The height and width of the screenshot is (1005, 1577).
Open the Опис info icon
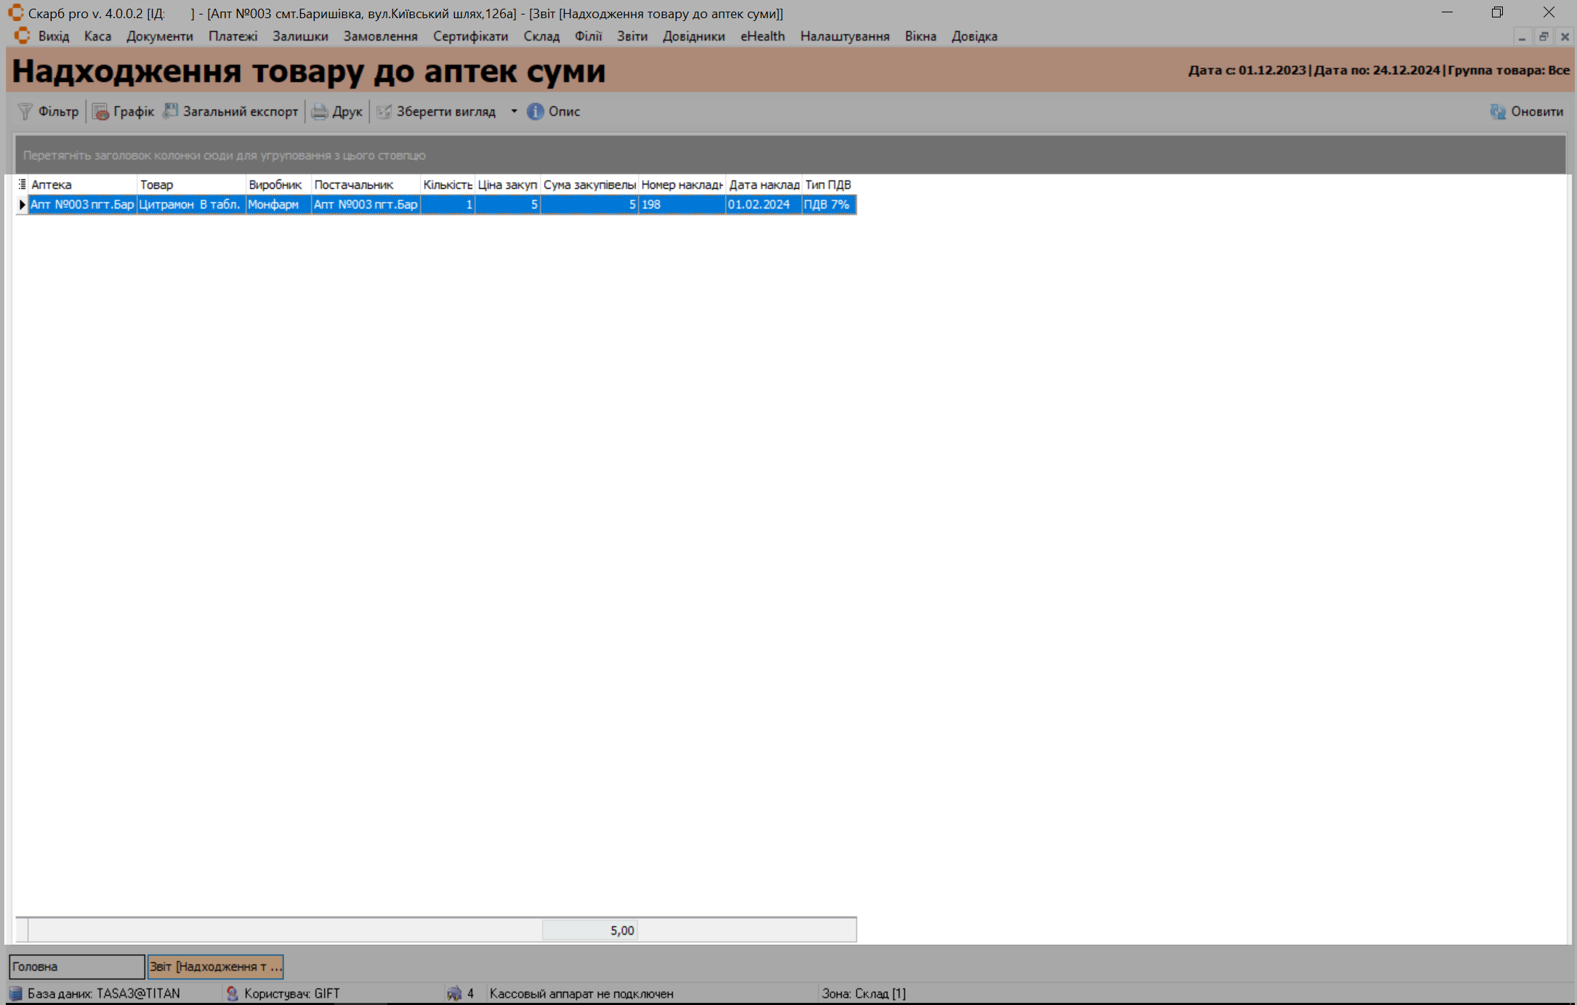coord(536,111)
